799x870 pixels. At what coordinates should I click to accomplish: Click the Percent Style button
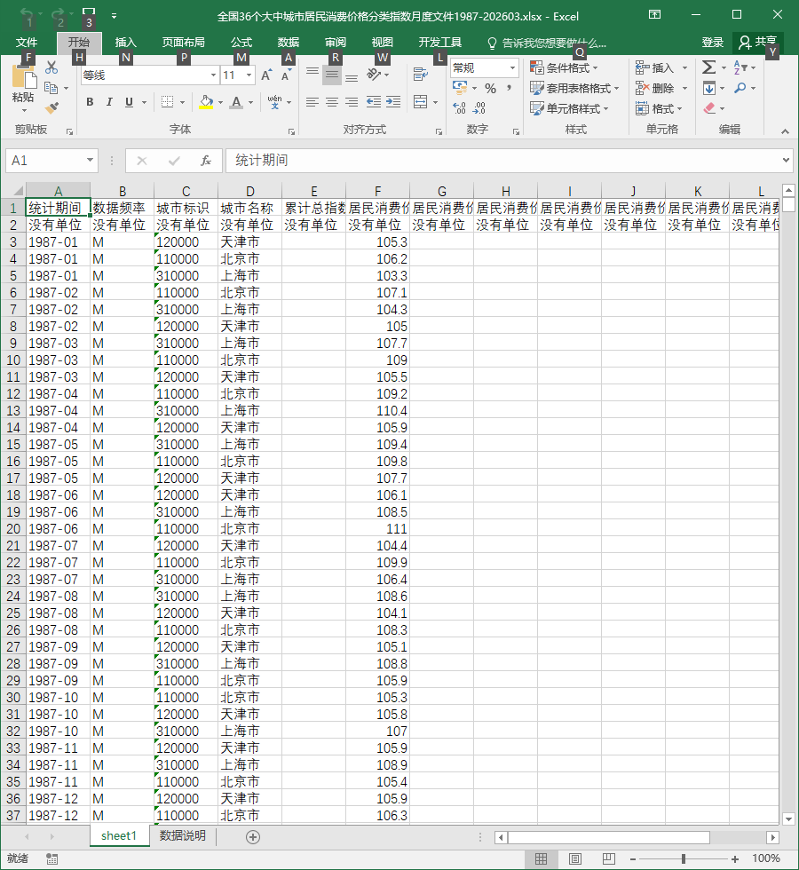490,88
